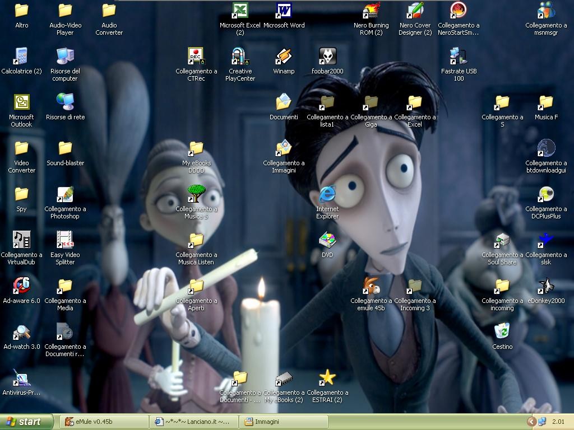This screenshot has width=574, height=430.
Task: Select the DVD desktop icon
Action: click(327, 240)
